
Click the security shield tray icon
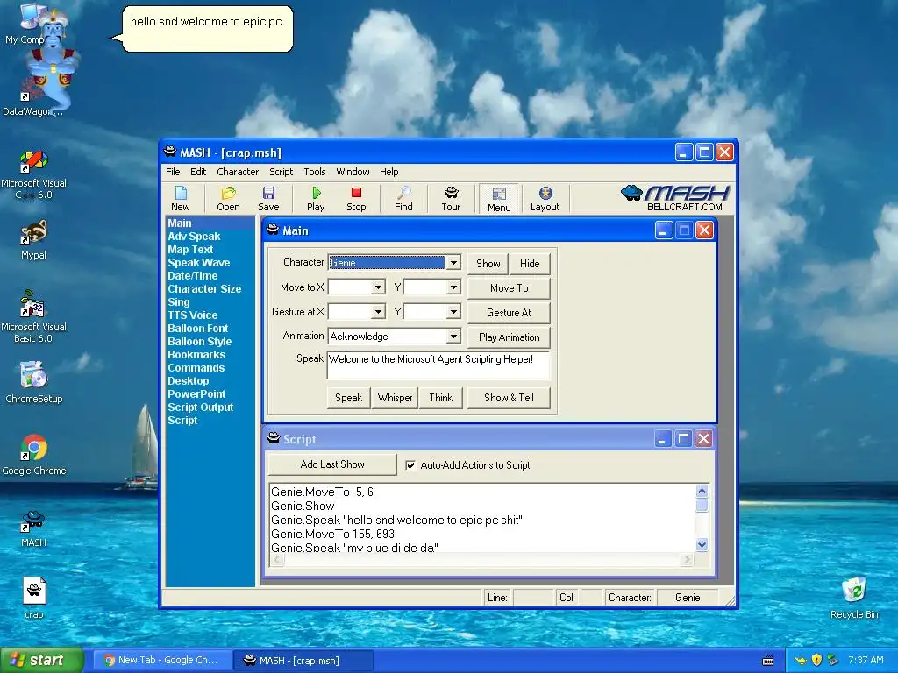(816, 660)
